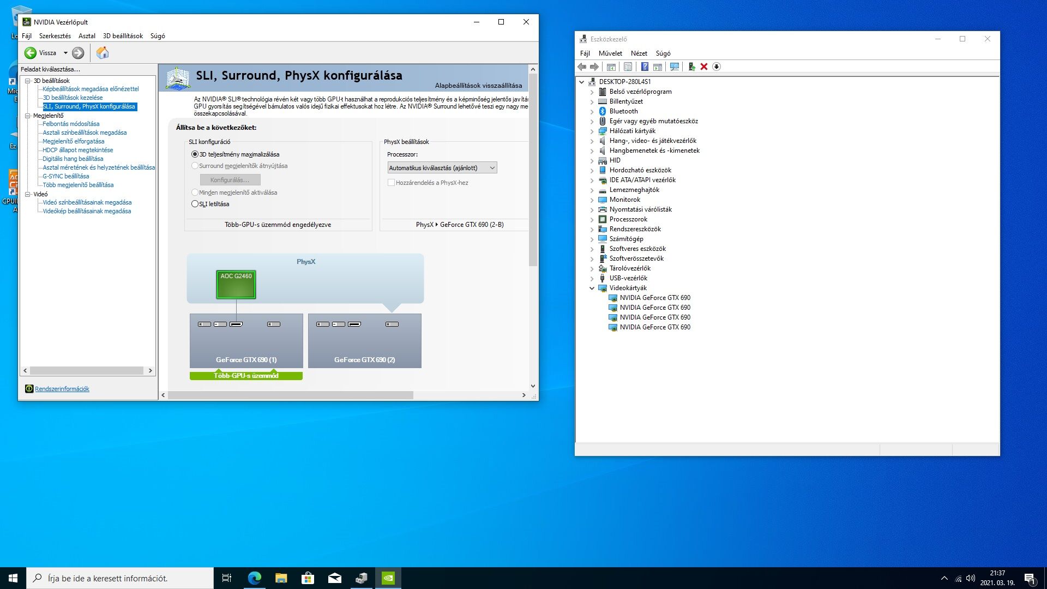Select the GeForce GTX 690 (2) card box

[x=365, y=341]
